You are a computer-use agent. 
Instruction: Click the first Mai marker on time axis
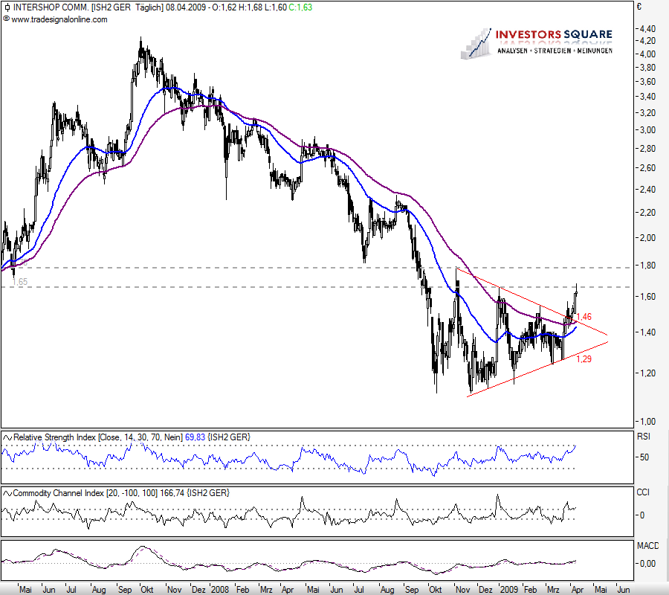(25, 590)
